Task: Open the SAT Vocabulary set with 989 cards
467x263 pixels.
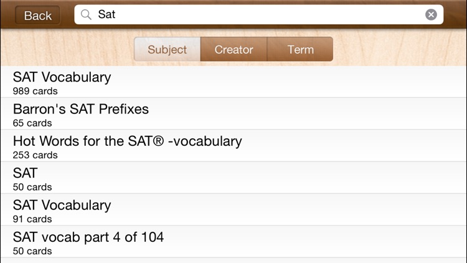Action: (x=62, y=77)
